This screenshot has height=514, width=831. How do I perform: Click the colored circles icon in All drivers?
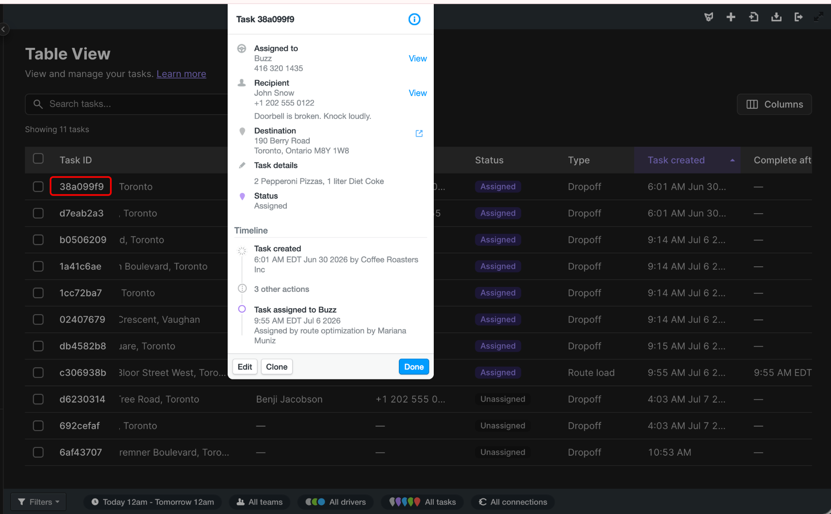coord(315,502)
